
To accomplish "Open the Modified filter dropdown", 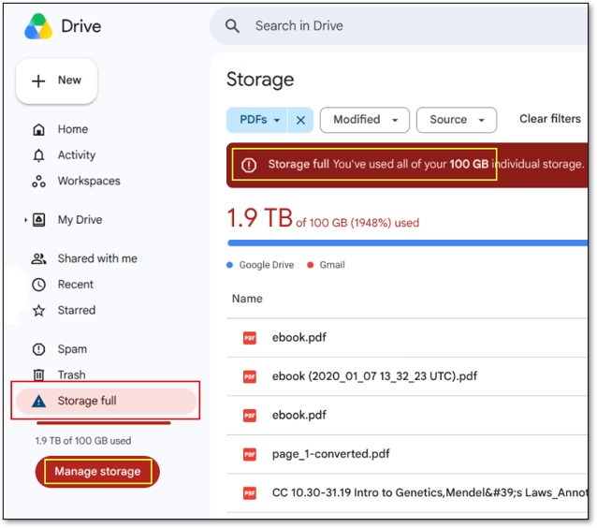I will click(365, 120).
